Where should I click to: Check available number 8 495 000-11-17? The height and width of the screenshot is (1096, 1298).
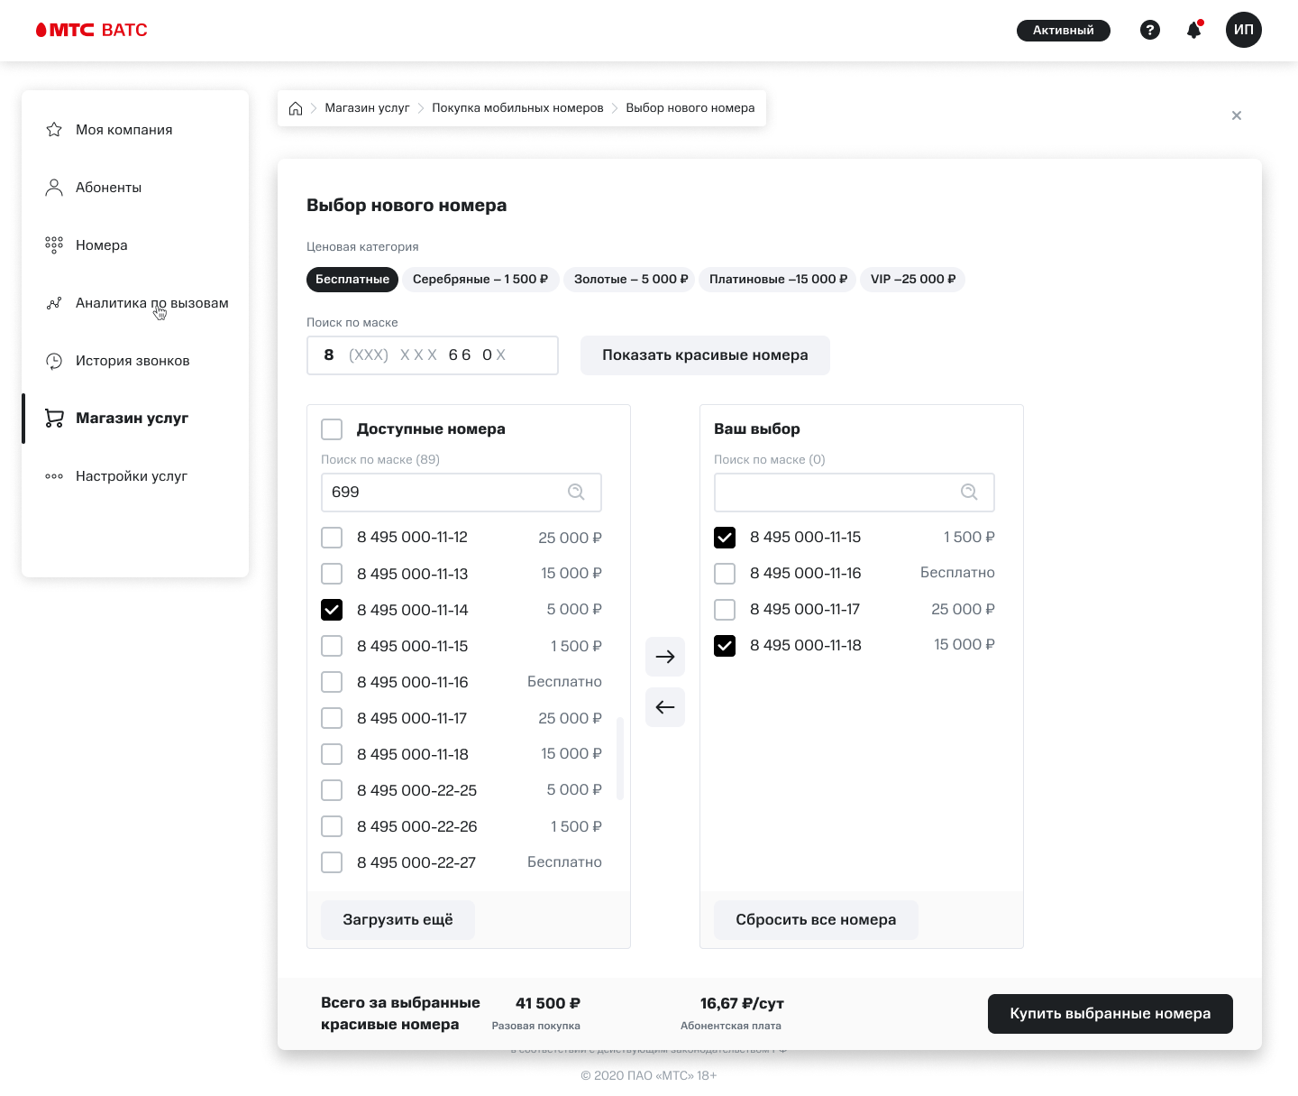point(332,718)
